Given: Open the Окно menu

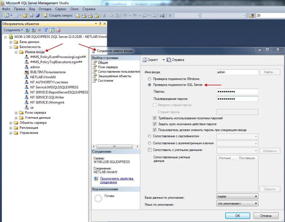Looking at the screenshot, I should pyautogui.click(x=75, y=9).
